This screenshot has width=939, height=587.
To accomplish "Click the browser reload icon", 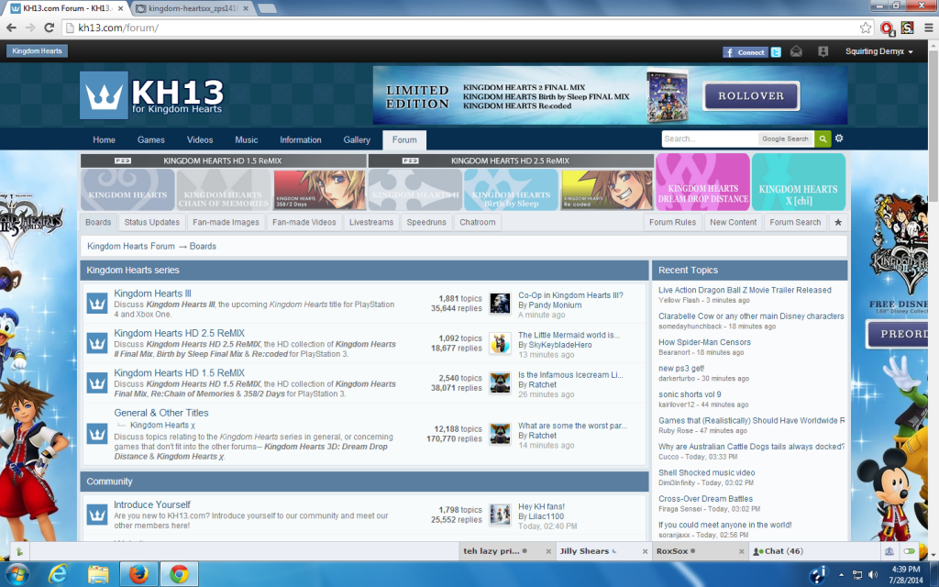I will point(50,28).
